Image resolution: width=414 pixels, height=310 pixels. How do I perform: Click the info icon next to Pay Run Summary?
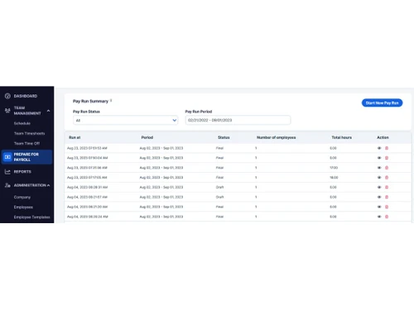(x=111, y=101)
